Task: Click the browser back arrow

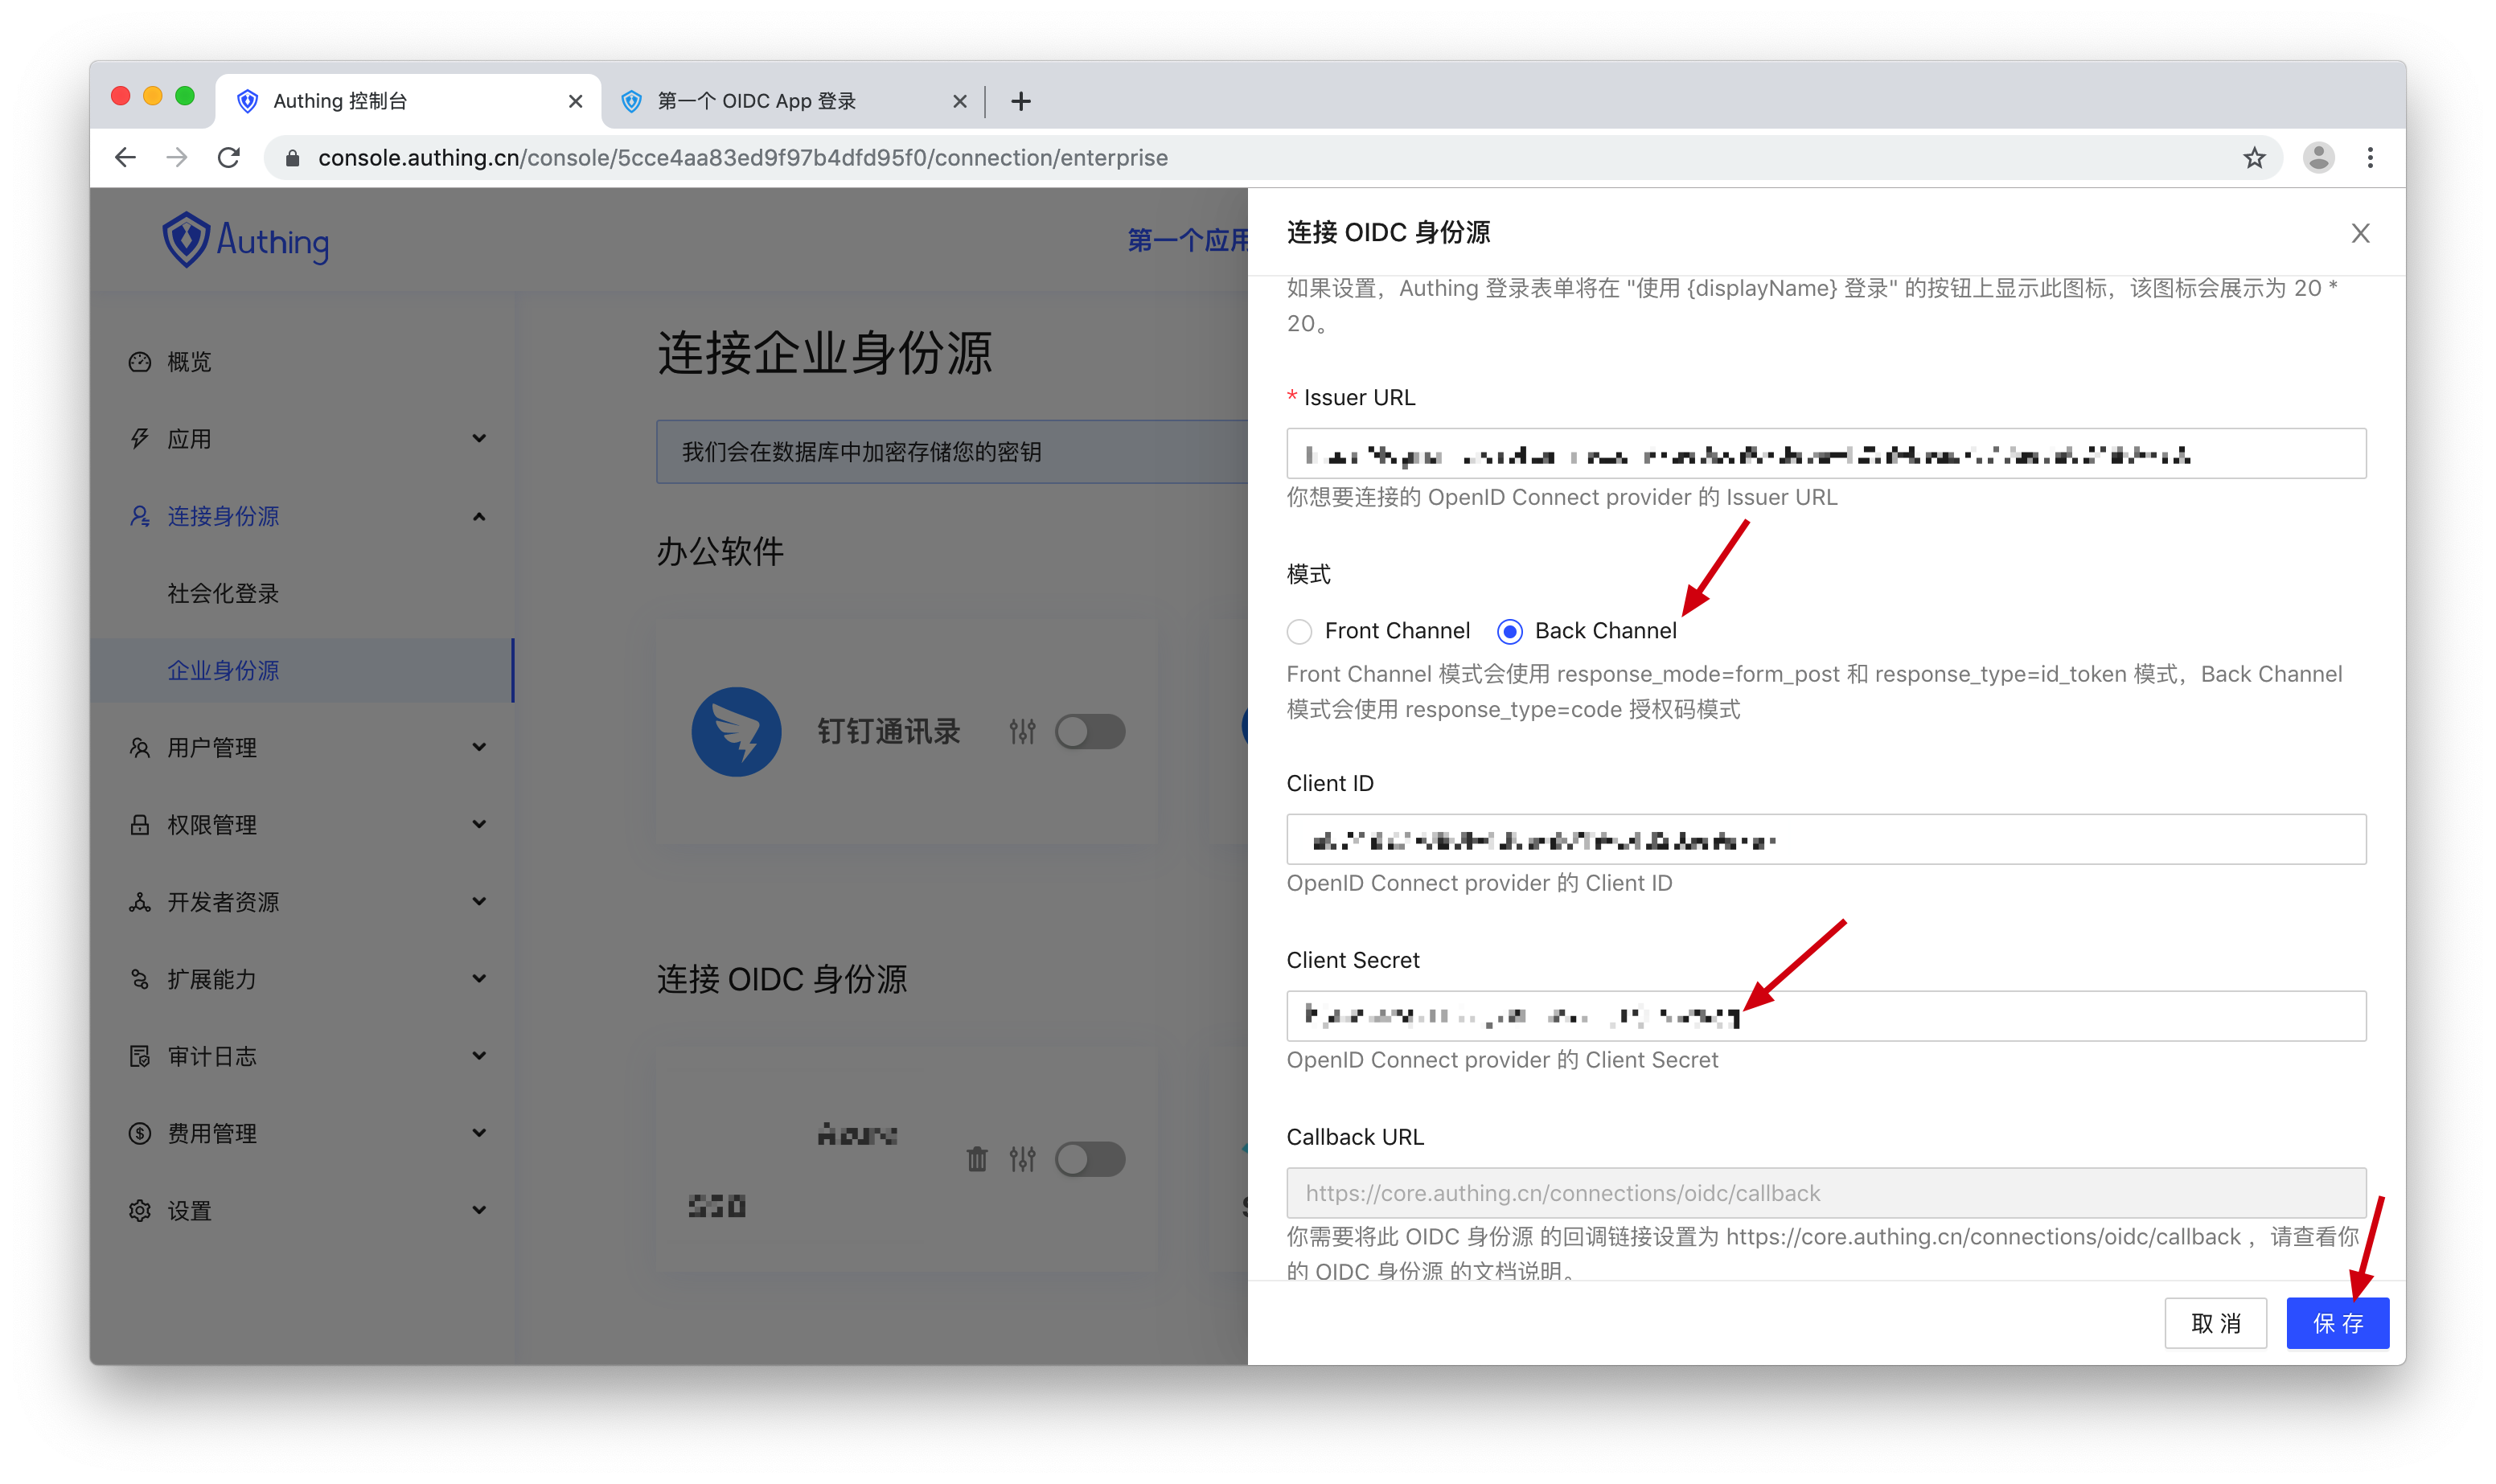Action: click(126, 158)
